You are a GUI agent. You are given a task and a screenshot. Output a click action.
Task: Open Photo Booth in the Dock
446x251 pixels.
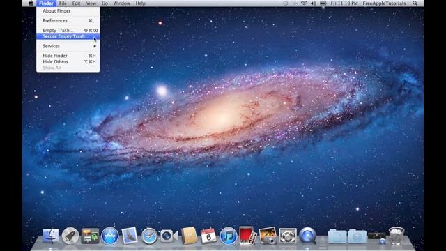(248, 236)
